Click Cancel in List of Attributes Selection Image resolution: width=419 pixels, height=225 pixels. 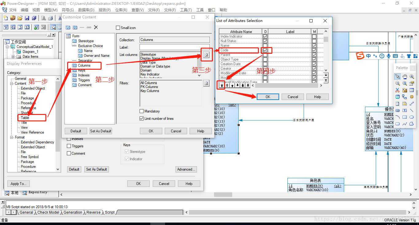(x=293, y=97)
